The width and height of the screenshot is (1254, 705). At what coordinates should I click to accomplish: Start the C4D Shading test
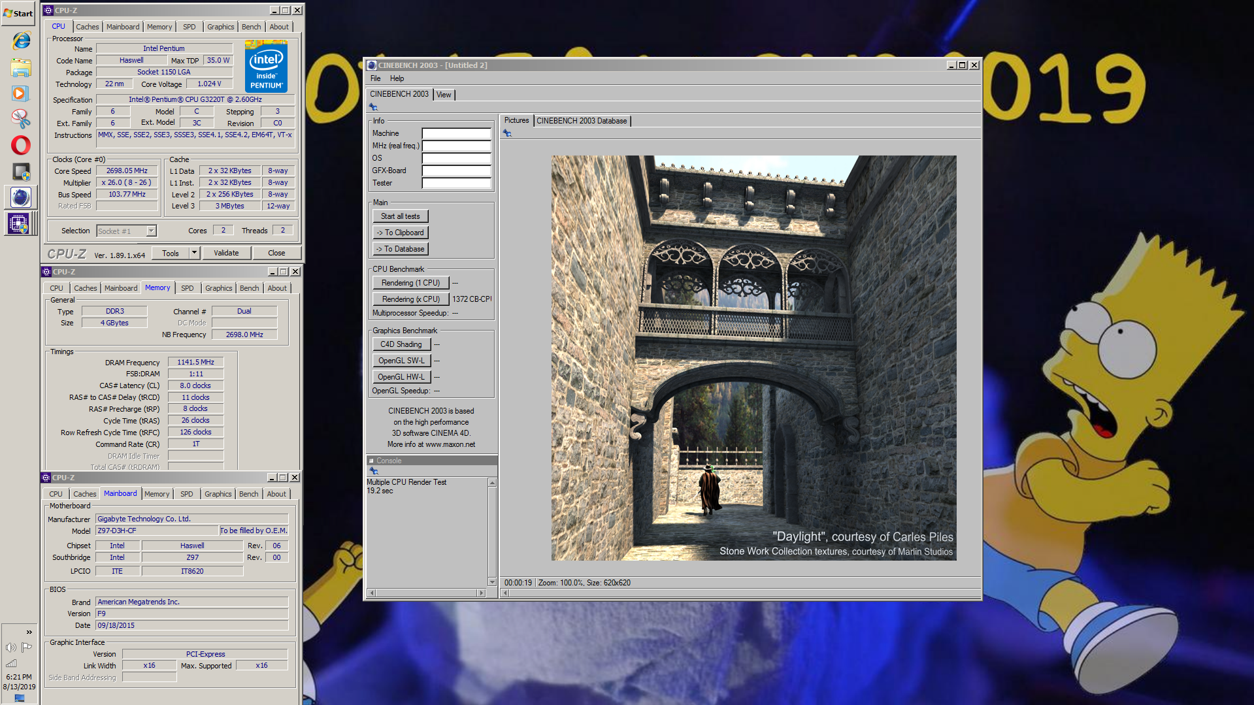[x=401, y=344]
